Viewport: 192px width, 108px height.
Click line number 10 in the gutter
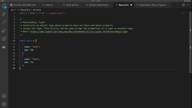click(14, 41)
